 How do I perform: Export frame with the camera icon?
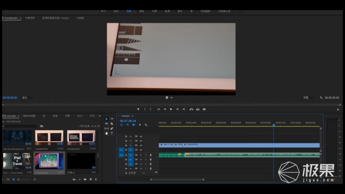click(x=204, y=109)
